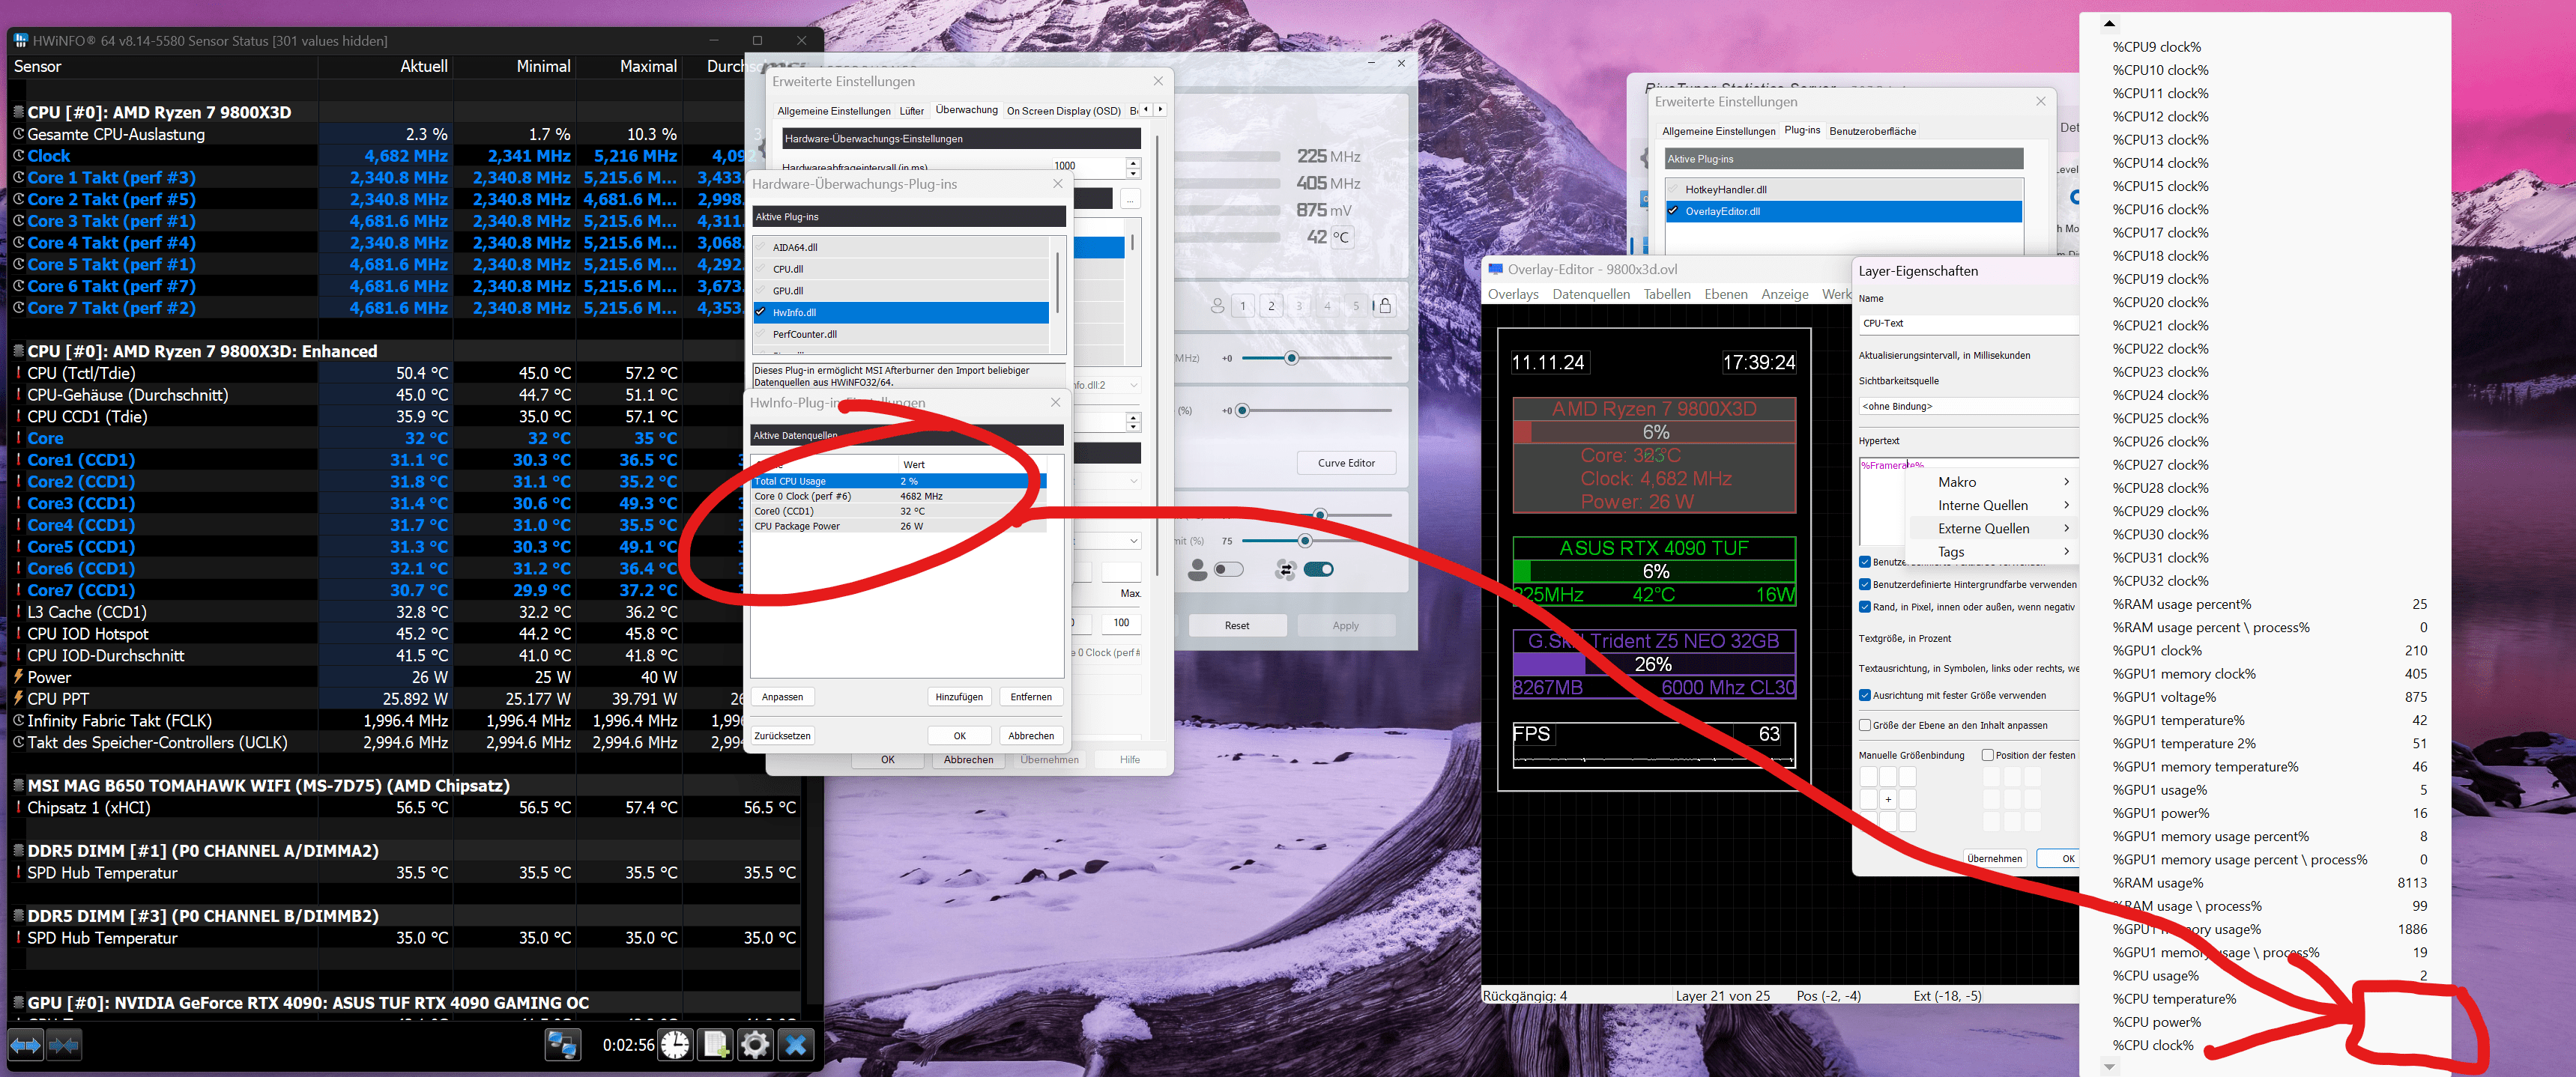The image size is (2576, 1077).
Task: Click Entfernen in HwInfo plug-in dialog
Action: tap(1031, 697)
